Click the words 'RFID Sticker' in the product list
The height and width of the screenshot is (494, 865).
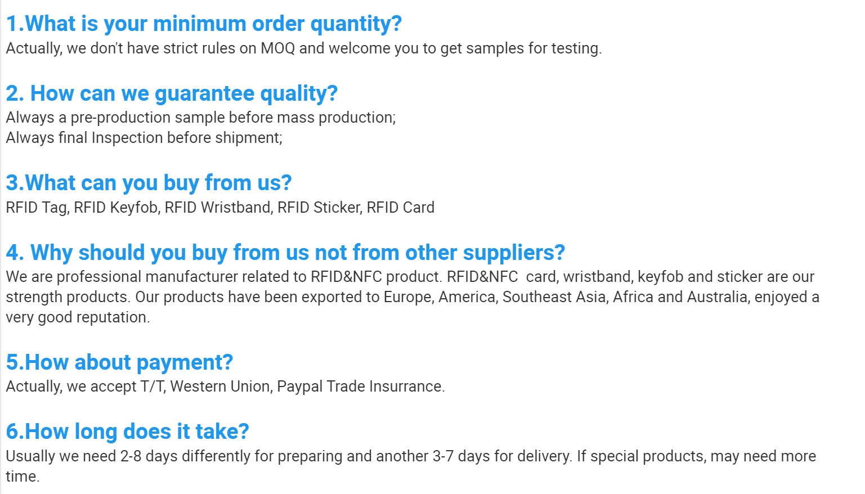coord(319,208)
